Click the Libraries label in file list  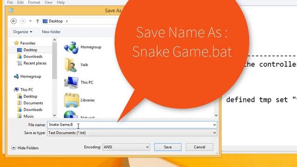(88, 100)
